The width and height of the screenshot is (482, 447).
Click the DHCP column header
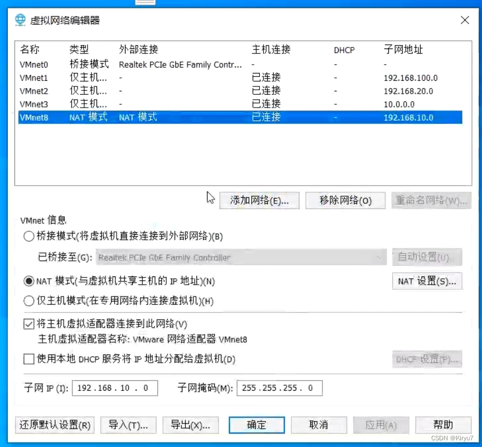coord(344,50)
